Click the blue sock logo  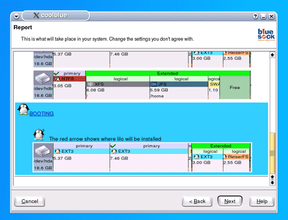pyautogui.click(x=266, y=34)
